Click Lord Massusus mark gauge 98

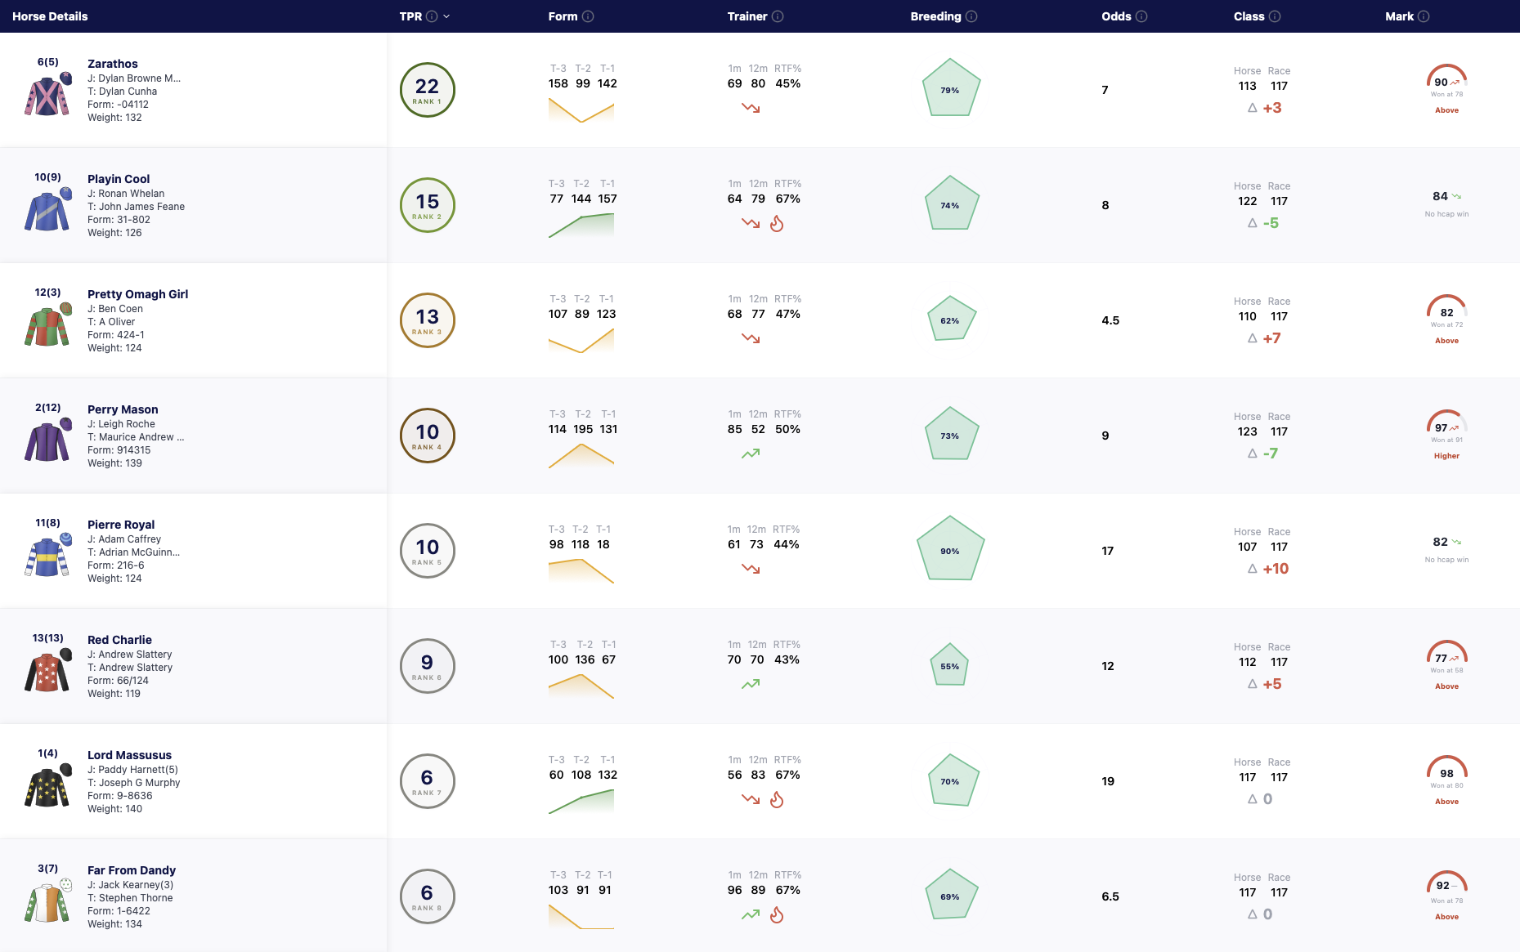pos(1446,770)
